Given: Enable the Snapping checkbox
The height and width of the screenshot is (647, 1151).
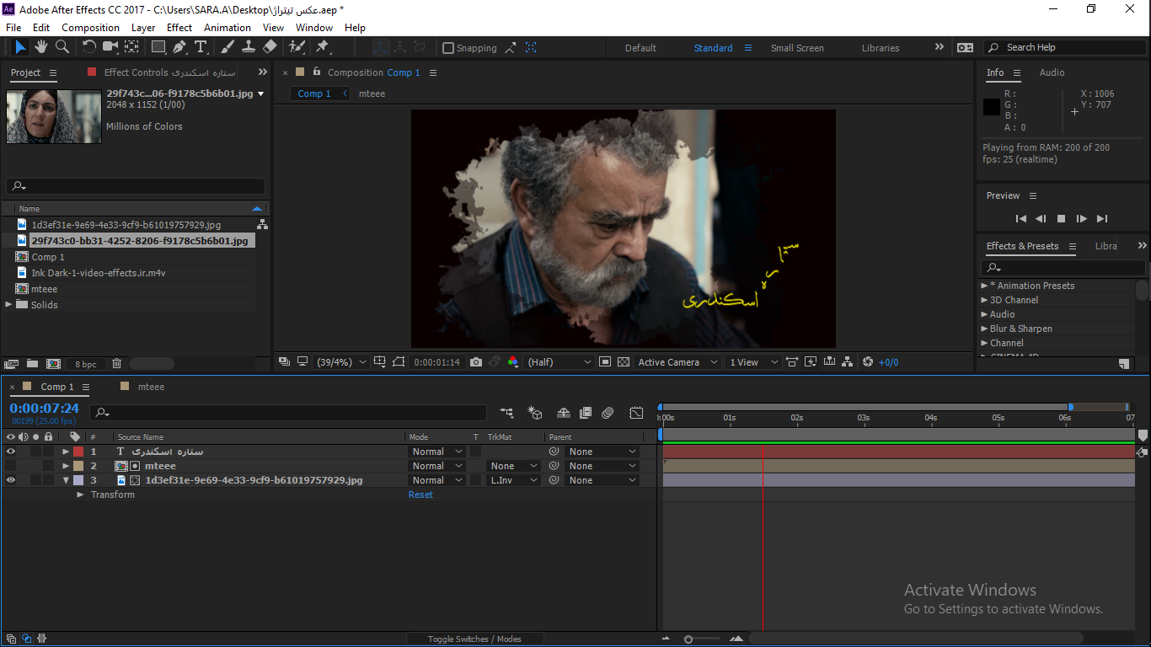Looking at the screenshot, I should point(448,48).
